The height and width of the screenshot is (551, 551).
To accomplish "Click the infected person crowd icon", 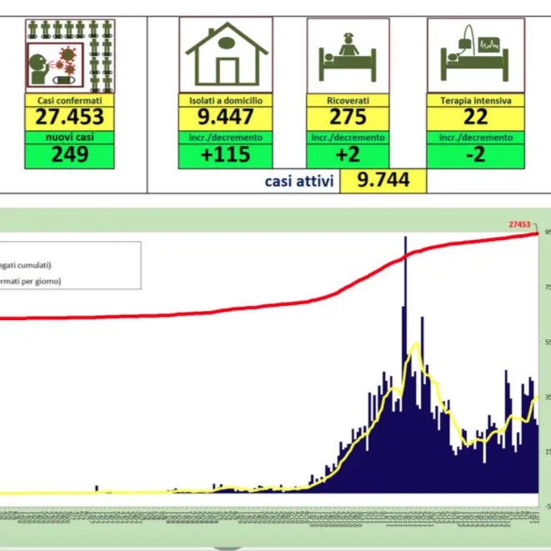I will click(71, 54).
